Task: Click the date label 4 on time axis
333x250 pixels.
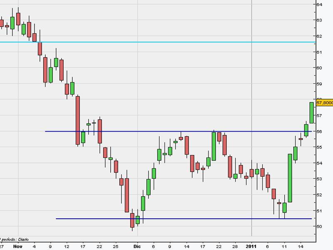Action: tap(35, 247)
